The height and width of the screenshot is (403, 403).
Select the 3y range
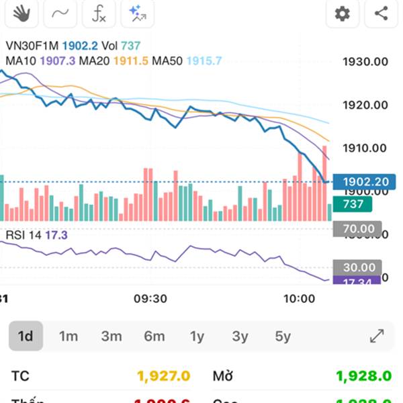(x=240, y=336)
